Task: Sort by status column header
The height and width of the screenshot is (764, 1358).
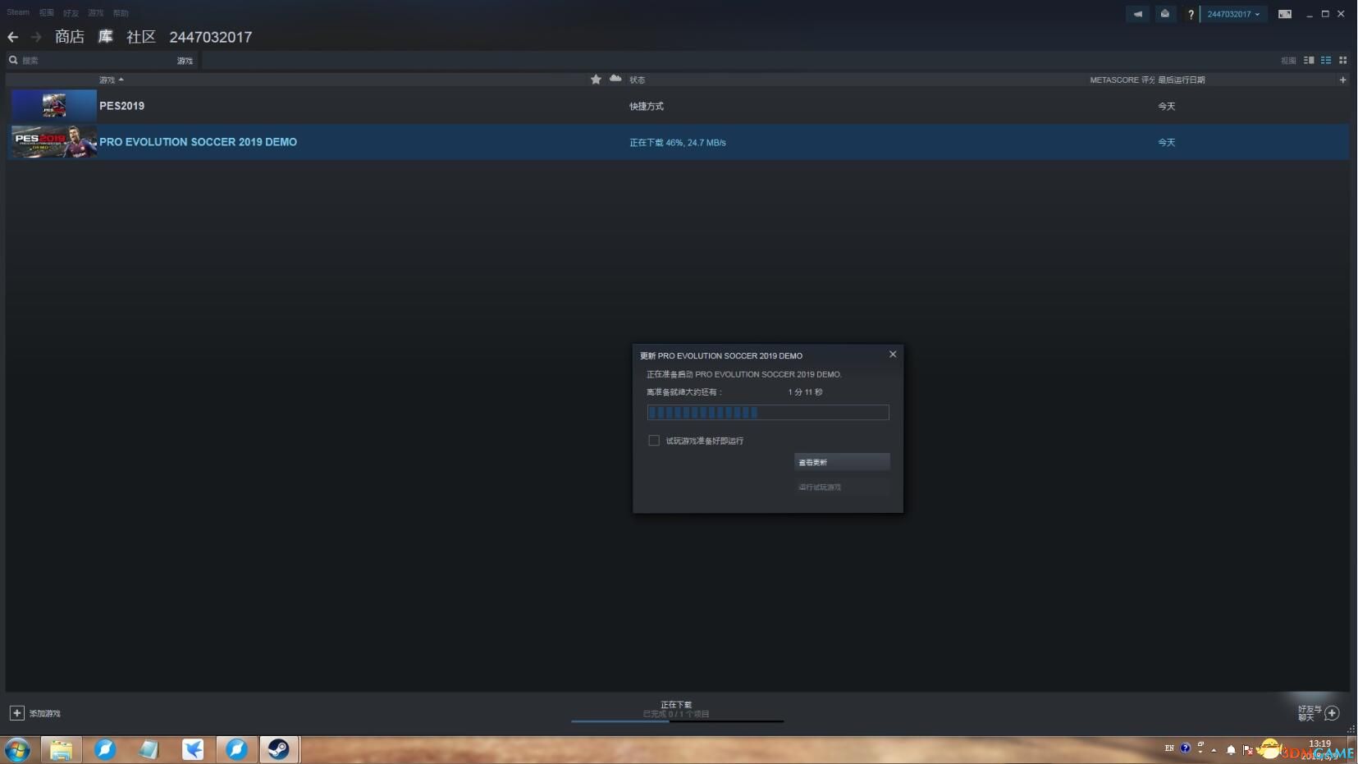Action: click(x=638, y=80)
